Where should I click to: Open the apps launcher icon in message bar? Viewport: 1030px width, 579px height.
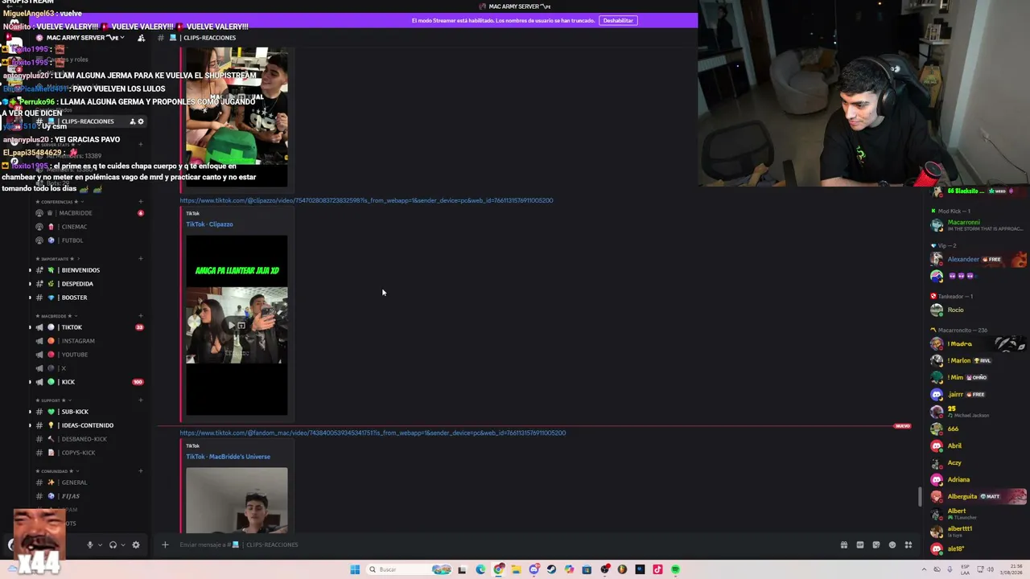[x=908, y=544]
